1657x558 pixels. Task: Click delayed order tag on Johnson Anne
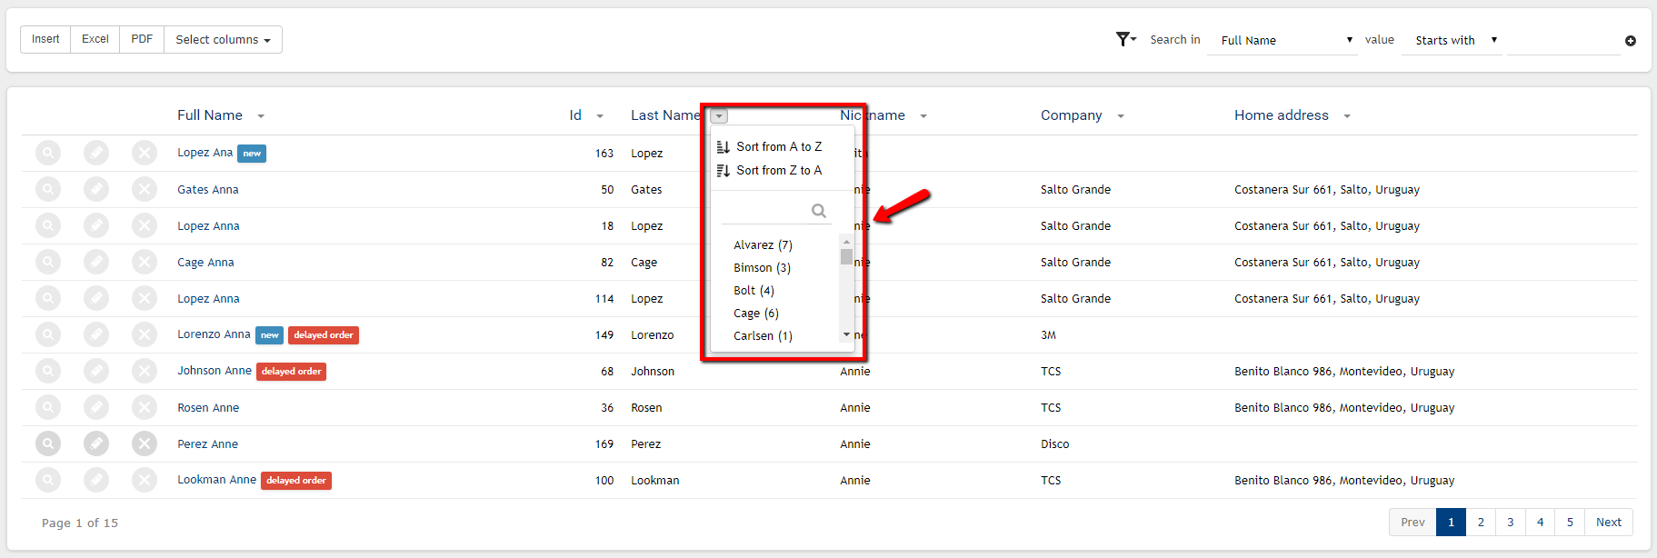(x=291, y=372)
